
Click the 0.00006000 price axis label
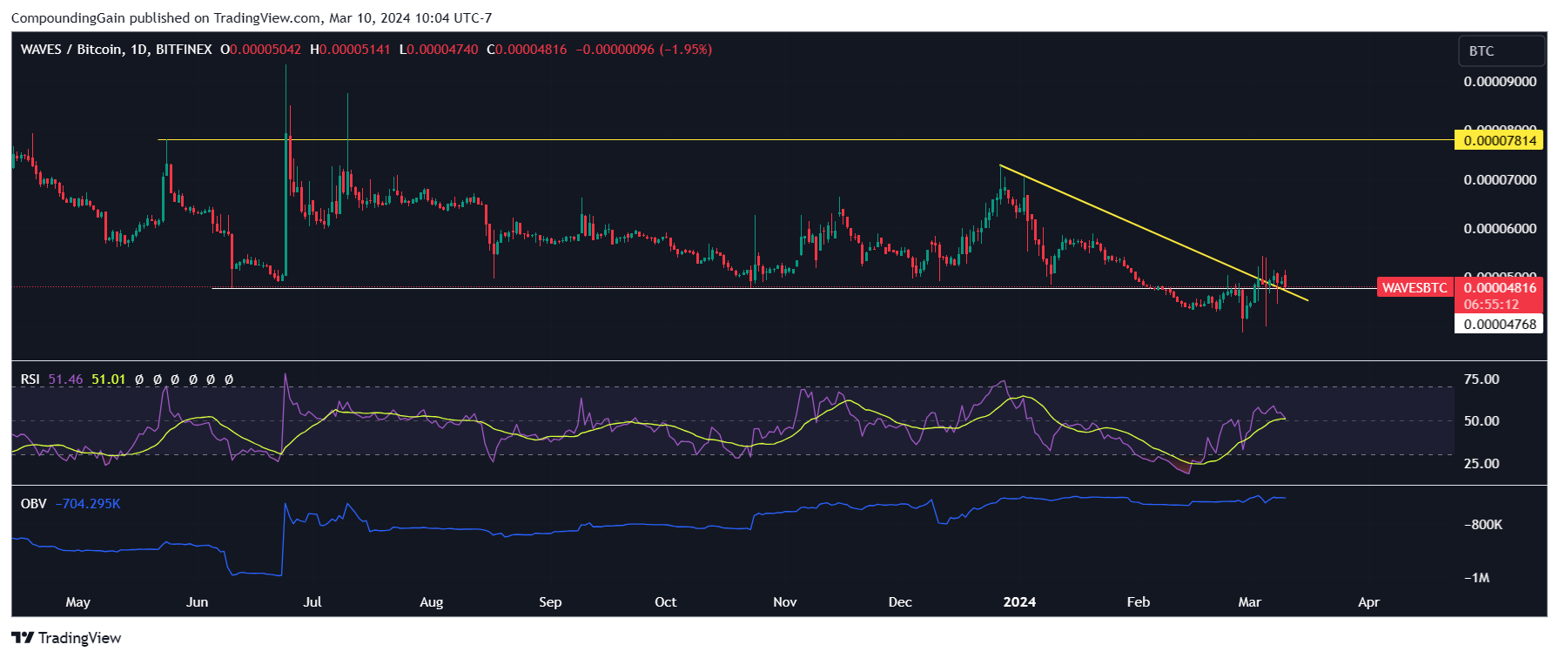[x=1500, y=229]
